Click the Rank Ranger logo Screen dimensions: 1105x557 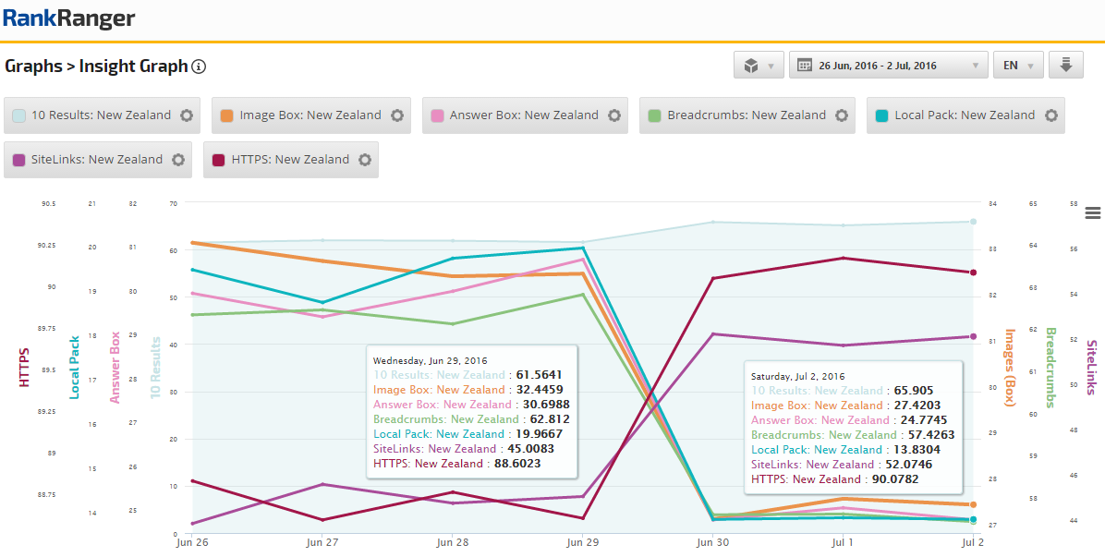tap(69, 18)
